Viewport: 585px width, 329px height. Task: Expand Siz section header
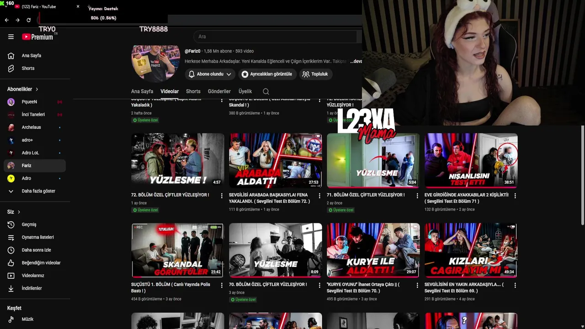tap(14, 212)
